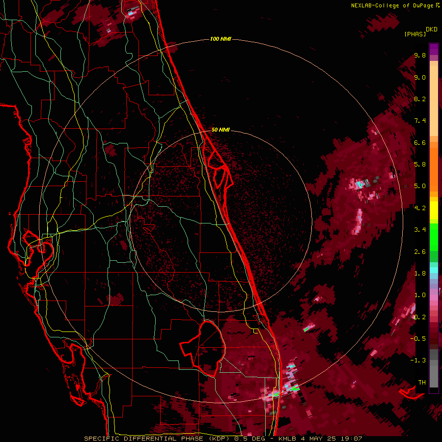Select the 5.0 scale value
Image resolution: width=442 pixels, height=442 pixels.
click(420, 186)
